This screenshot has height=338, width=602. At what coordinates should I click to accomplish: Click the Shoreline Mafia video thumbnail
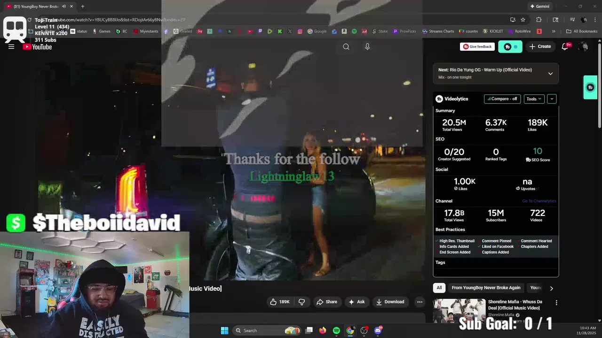coord(459,311)
